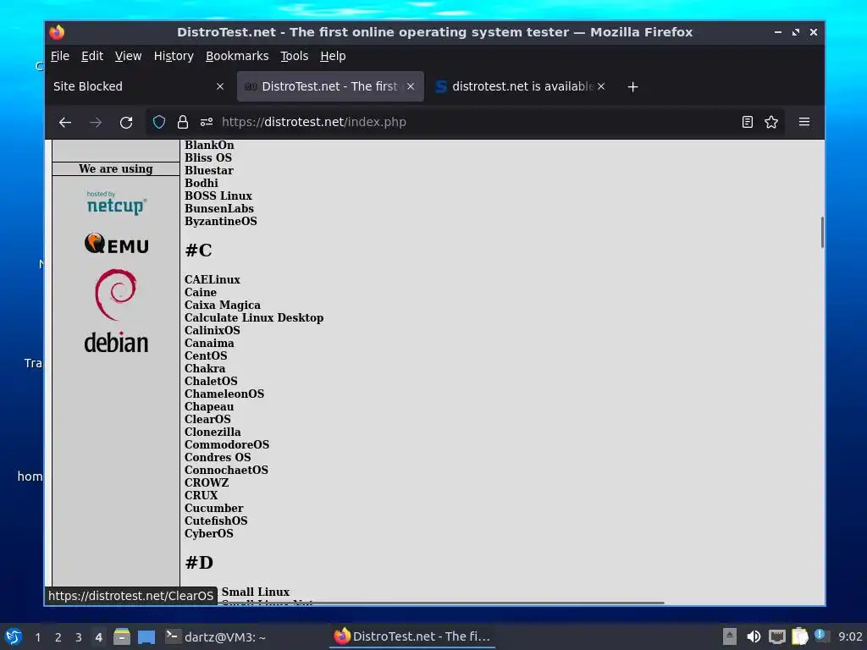Open the Edit menu
867x650 pixels.
coord(92,56)
